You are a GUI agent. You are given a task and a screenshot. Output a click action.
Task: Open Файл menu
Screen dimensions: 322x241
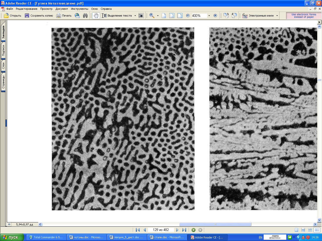tap(10, 9)
